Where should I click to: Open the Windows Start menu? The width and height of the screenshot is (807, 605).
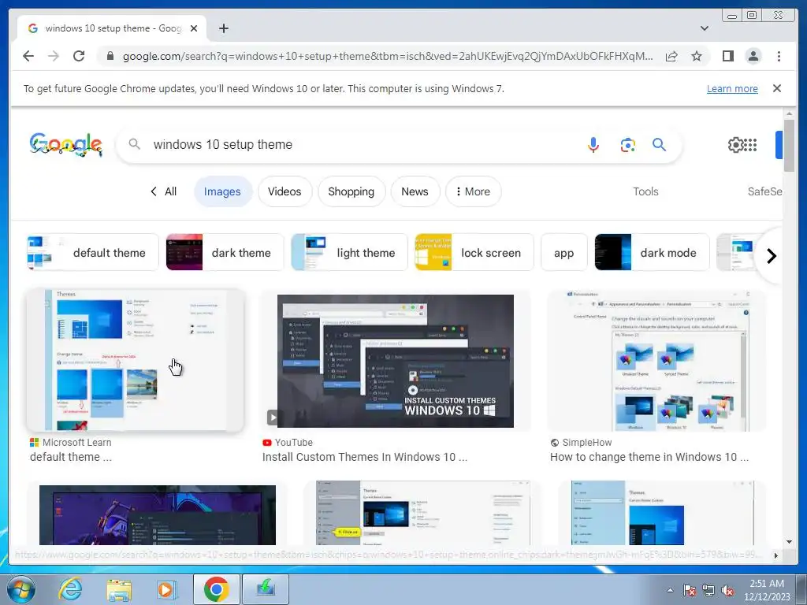(x=20, y=589)
